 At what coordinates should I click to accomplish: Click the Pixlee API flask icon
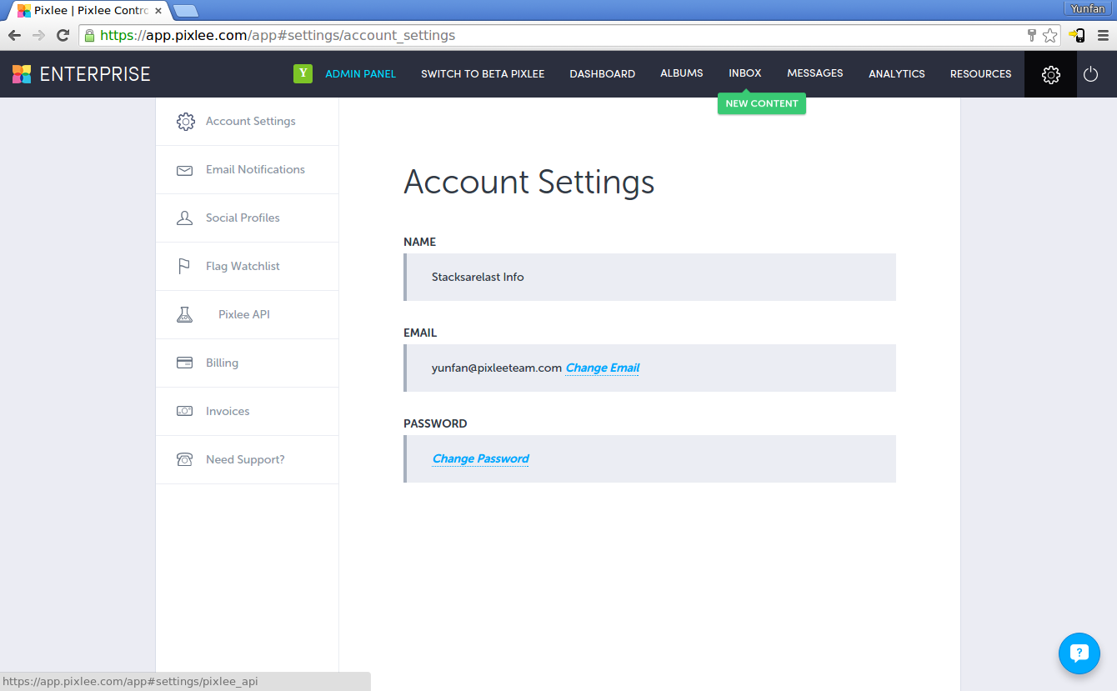click(185, 315)
